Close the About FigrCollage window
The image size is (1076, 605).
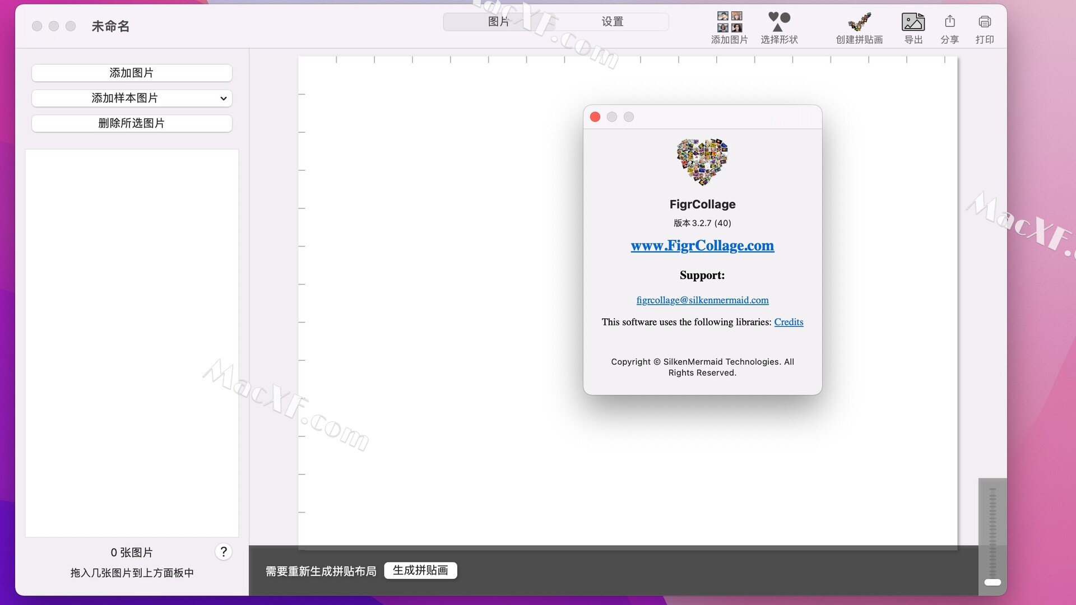click(595, 117)
